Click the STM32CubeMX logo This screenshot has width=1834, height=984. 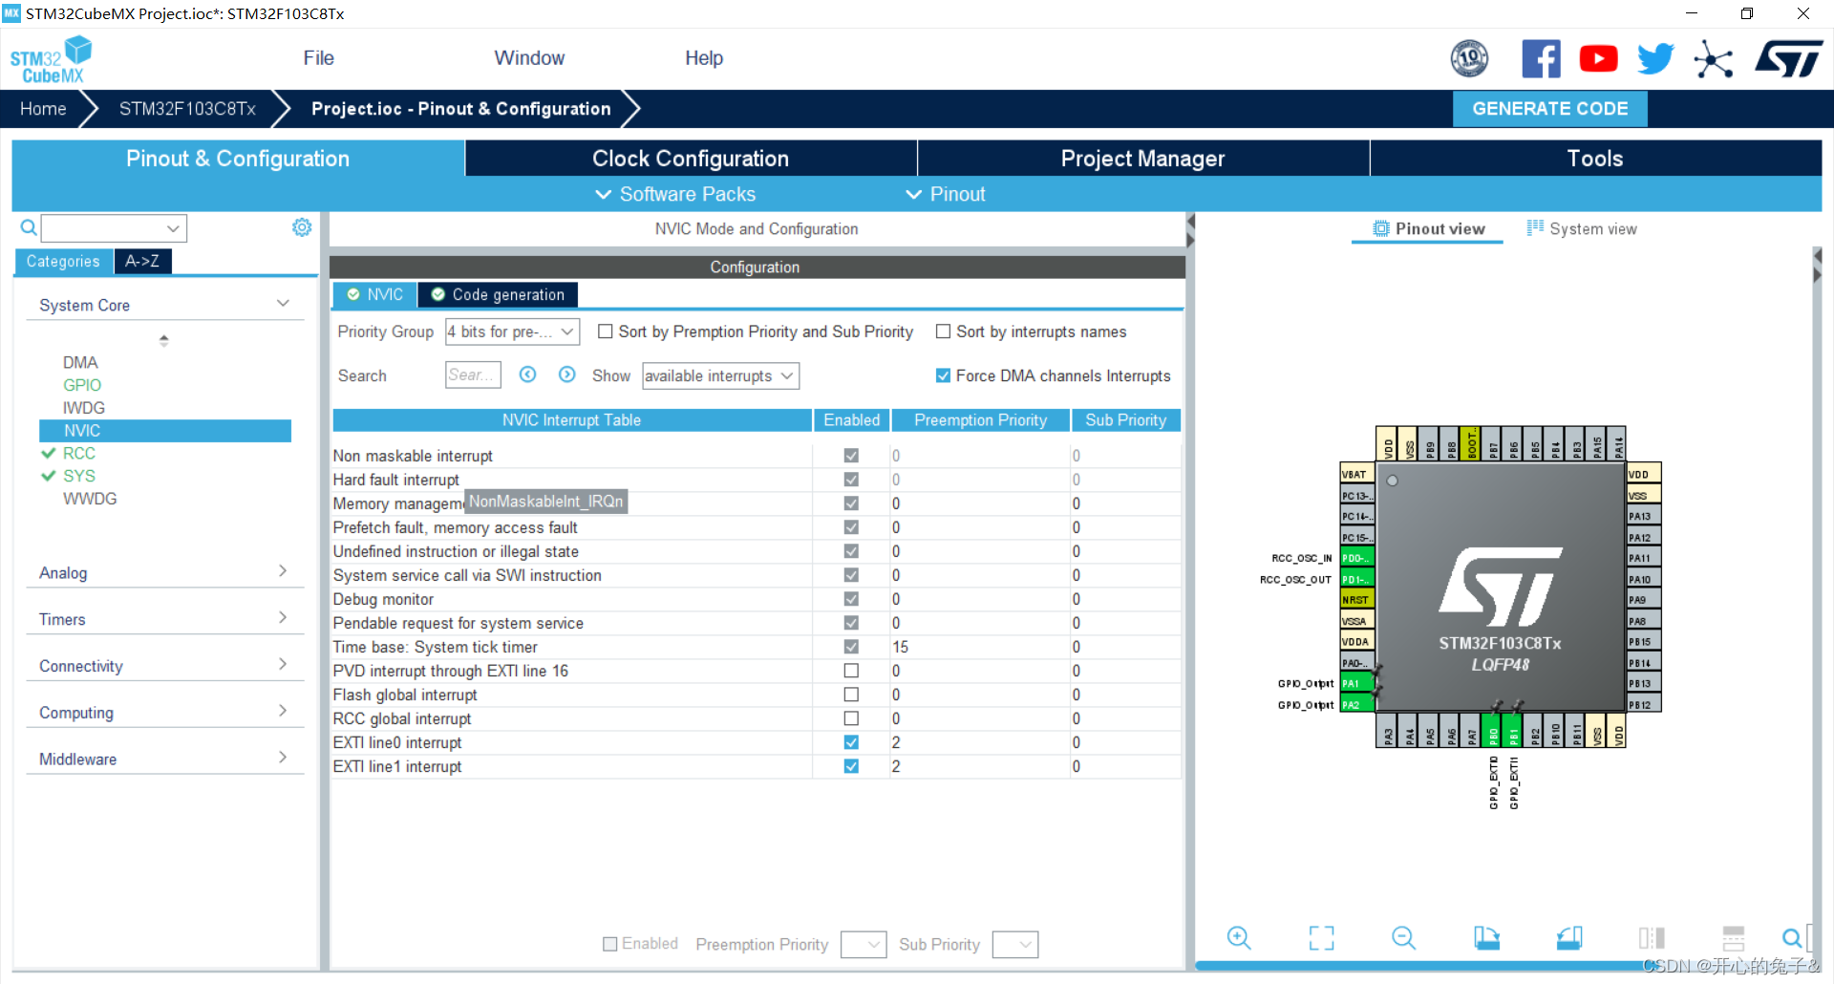click(51, 59)
